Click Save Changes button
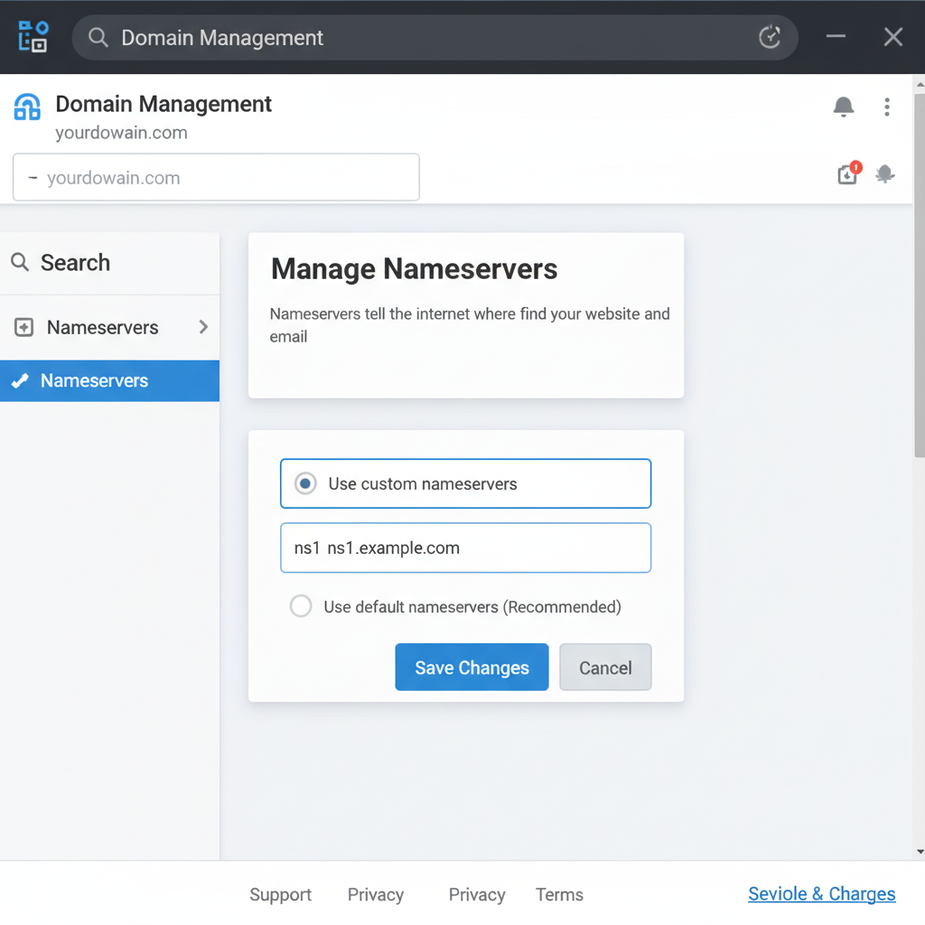Viewport: 925px width, 925px height. (x=472, y=668)
